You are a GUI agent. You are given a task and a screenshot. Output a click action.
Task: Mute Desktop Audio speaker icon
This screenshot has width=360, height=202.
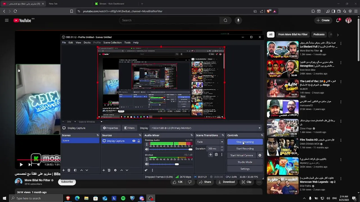tap(147, 149)
